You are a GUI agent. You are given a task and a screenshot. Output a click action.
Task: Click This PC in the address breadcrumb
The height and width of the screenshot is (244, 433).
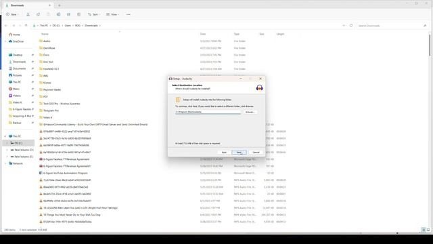point(44,26)
